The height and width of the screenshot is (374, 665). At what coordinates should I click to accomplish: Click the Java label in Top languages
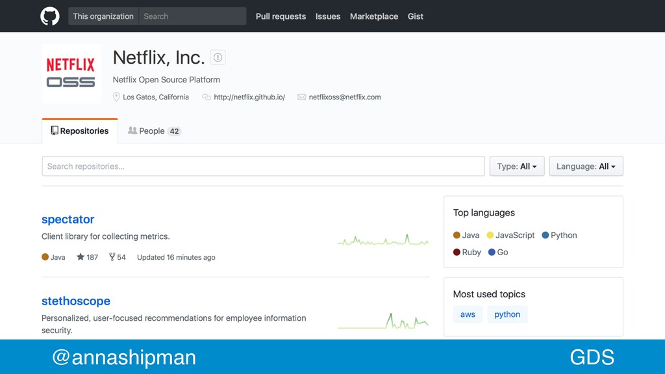pyautogui.click(x=471, y=235)
